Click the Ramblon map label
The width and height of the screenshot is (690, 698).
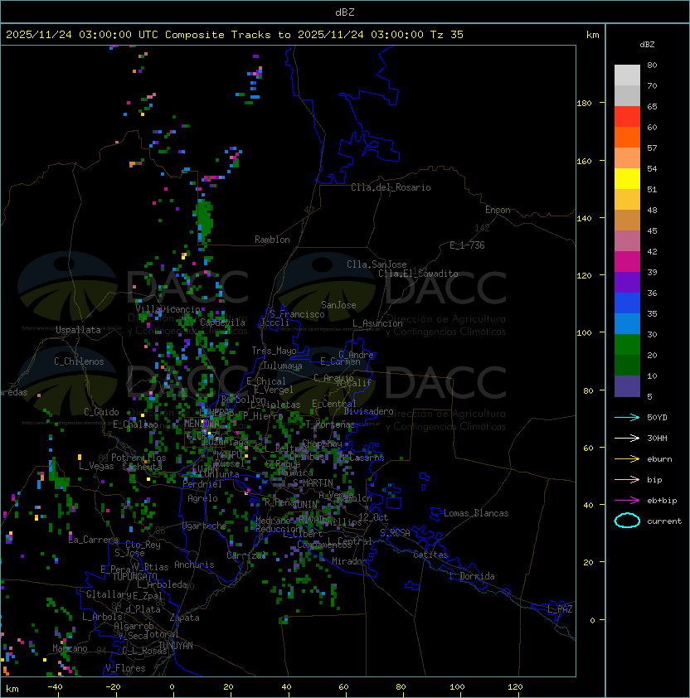click(x=272, y=240)
